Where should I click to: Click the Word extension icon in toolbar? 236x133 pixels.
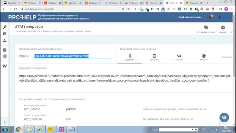click(x=180, y=9)
